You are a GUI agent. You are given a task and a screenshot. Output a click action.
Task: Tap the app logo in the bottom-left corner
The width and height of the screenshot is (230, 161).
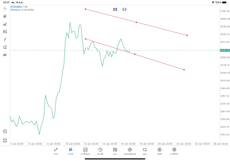coord(5,140)
